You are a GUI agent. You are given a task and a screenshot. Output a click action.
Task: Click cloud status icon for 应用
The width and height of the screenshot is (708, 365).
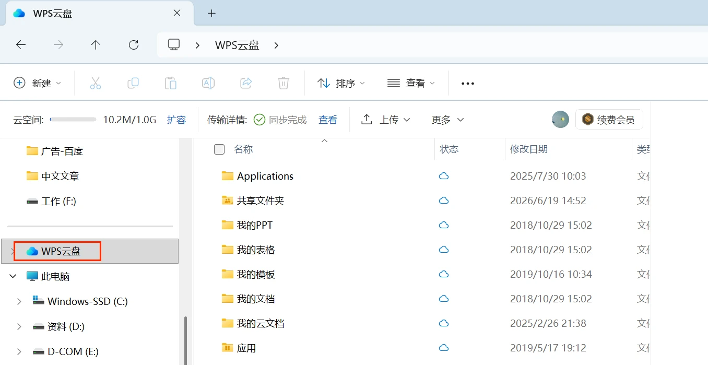[444, 348]
